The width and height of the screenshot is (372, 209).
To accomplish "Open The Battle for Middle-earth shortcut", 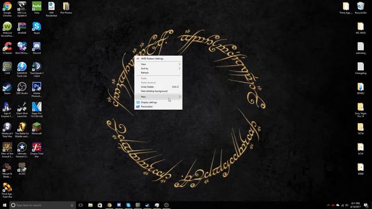I will click(22, 130).
